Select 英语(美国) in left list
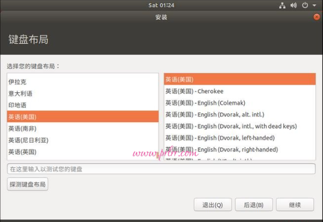The height and width of the screenshot is (222, 323). pos(83,116)
